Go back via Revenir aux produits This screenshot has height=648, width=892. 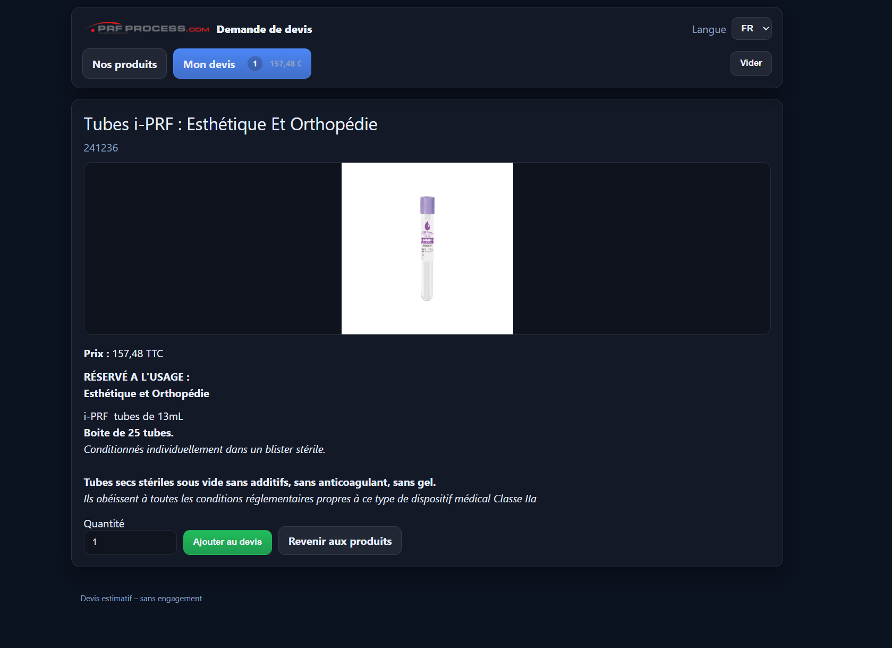click(340, 541)
